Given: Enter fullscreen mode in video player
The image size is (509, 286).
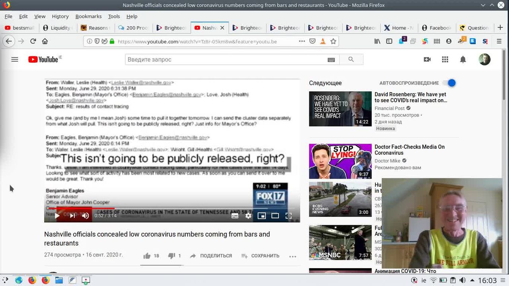Looking at the screenshot, I should pyautogui.click(x=289, y=216).
